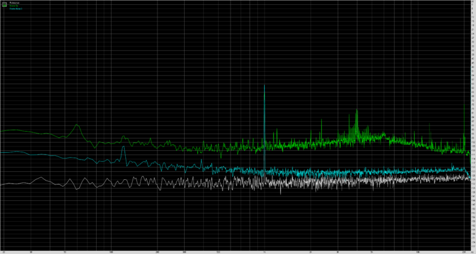Select the cyan trace legend label
Screen dimensions: 476x254
(x=16, y=9)
